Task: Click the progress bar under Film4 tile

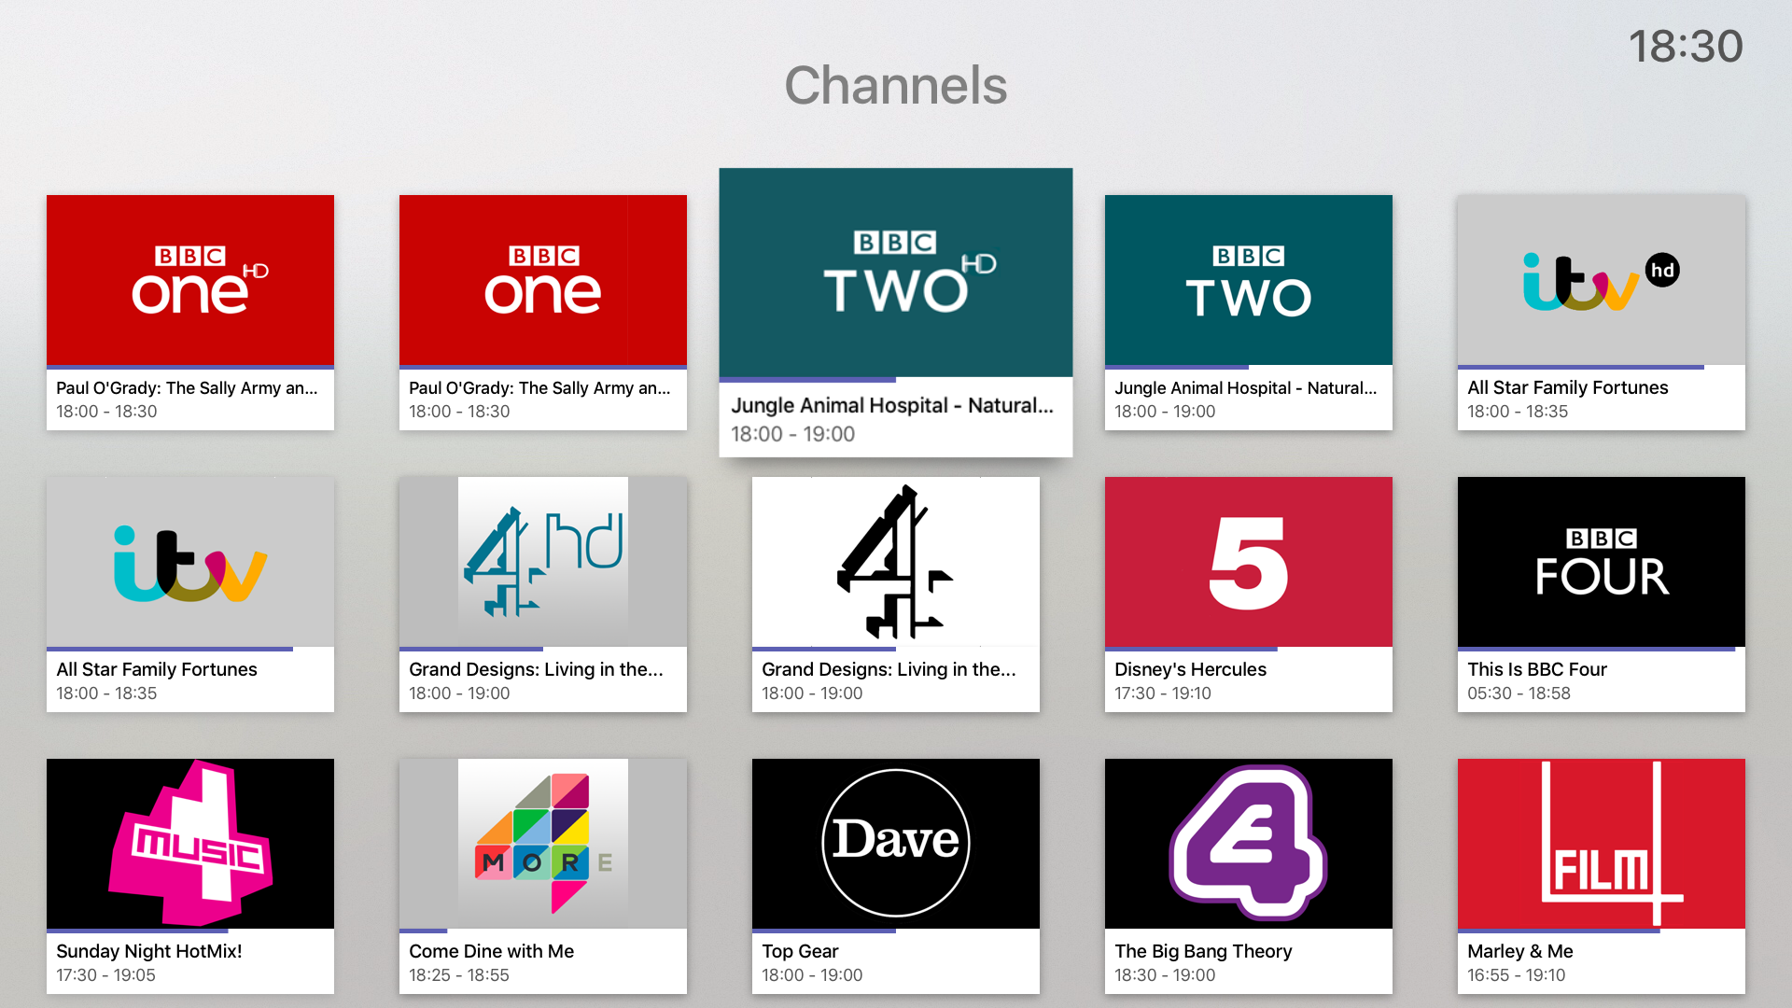Action: pos(1602,931)
